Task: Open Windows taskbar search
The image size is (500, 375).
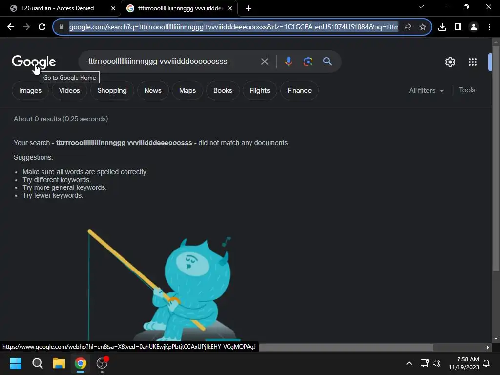Action: pyautogui.click(x=37, y=363)
